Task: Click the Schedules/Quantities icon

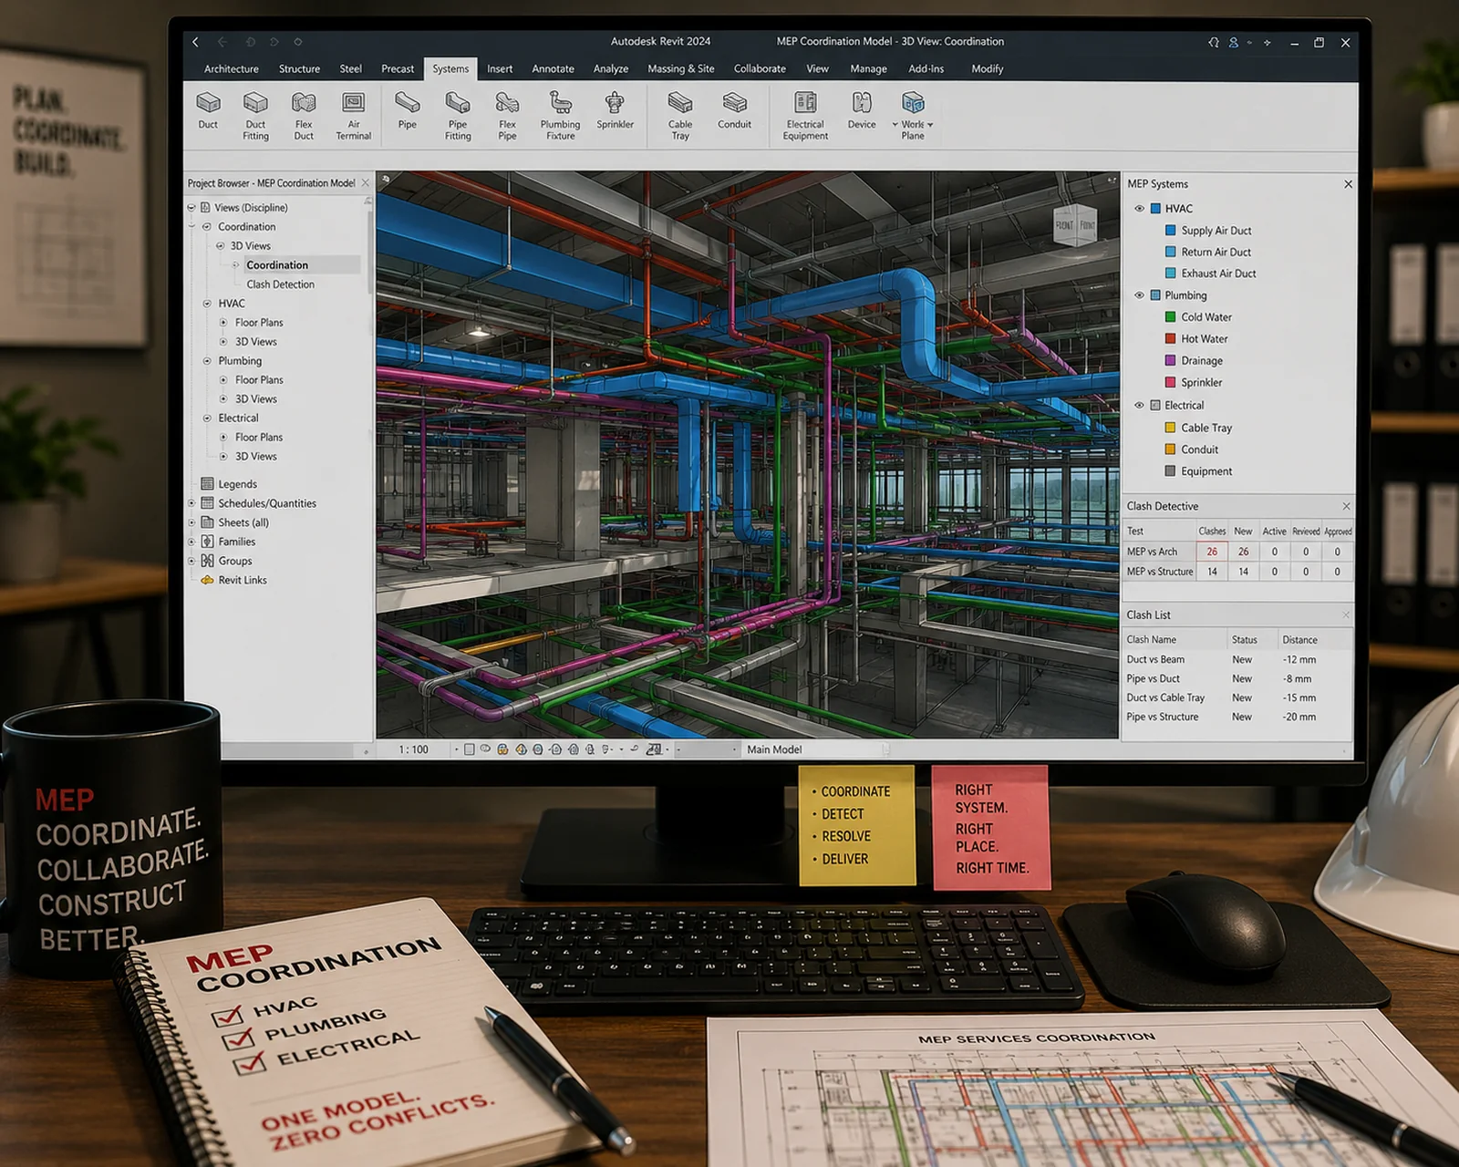Action: coord(207,503)
